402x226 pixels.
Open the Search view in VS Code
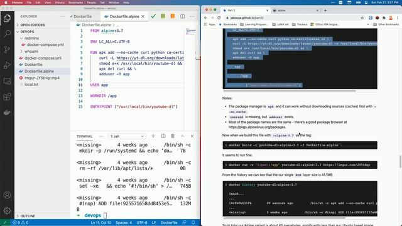(x=7, y=33)
